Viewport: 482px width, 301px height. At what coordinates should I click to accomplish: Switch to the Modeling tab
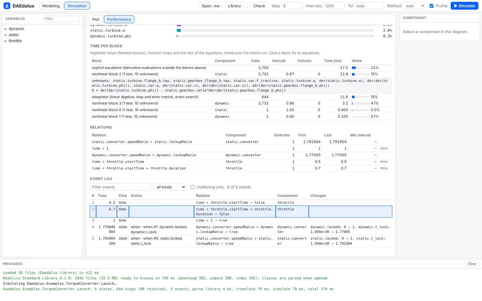pyautogui.click(x=51, y=6)
